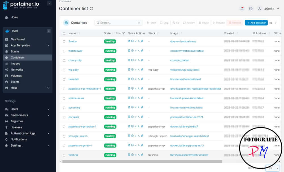Select the syncthing container checkbox
This screenshot has height=172, width=284.
pyautogui.click(x=64, y=108)
